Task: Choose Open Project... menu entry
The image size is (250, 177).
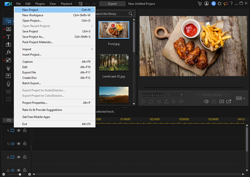Action: [55, 20]
